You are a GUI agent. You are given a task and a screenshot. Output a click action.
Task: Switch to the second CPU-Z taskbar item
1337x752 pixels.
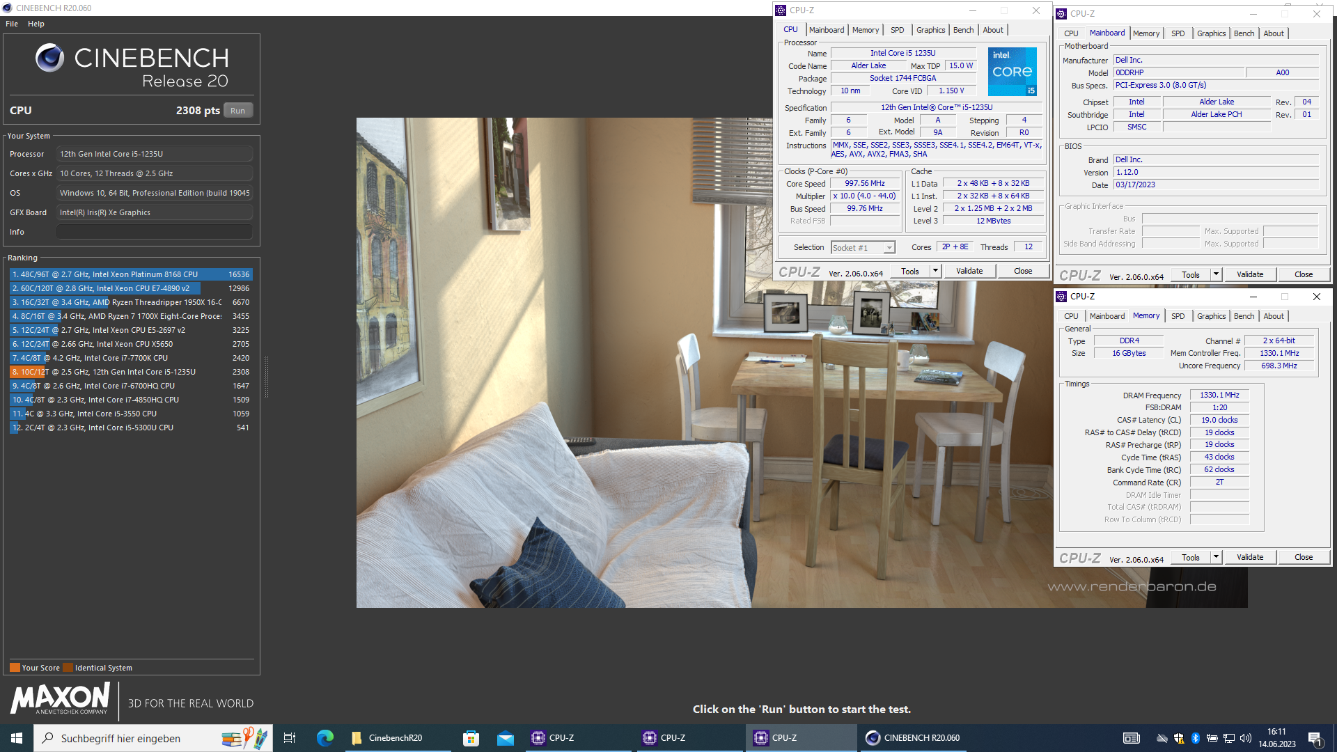tap(689, 738)
